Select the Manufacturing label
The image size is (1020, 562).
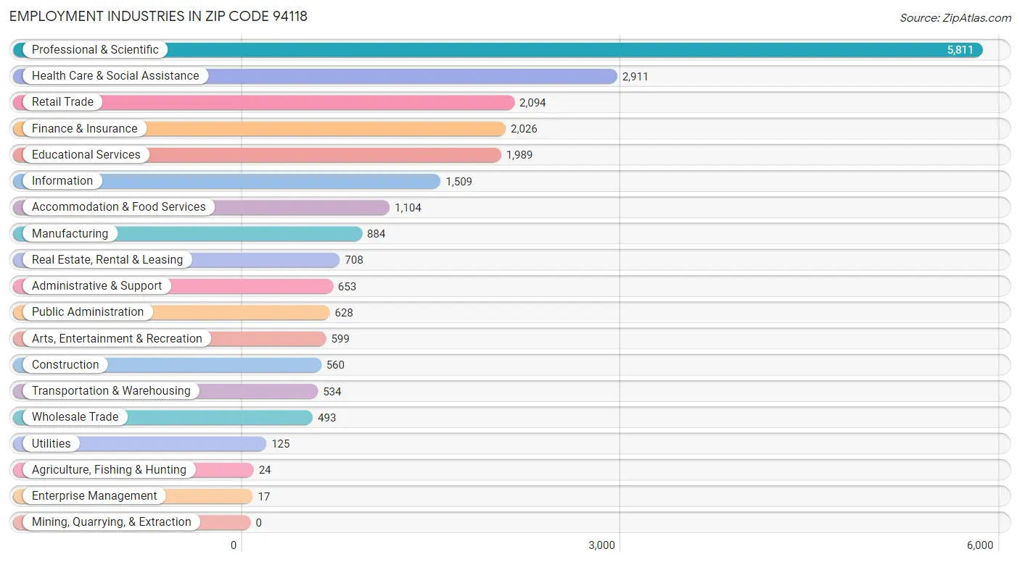(x=70, y=234)
